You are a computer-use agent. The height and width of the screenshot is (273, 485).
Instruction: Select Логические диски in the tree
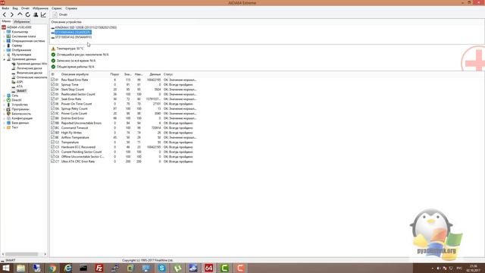pos(29,68)
